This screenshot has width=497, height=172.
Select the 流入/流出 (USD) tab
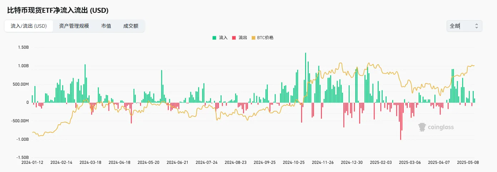[x=29, y=26]
